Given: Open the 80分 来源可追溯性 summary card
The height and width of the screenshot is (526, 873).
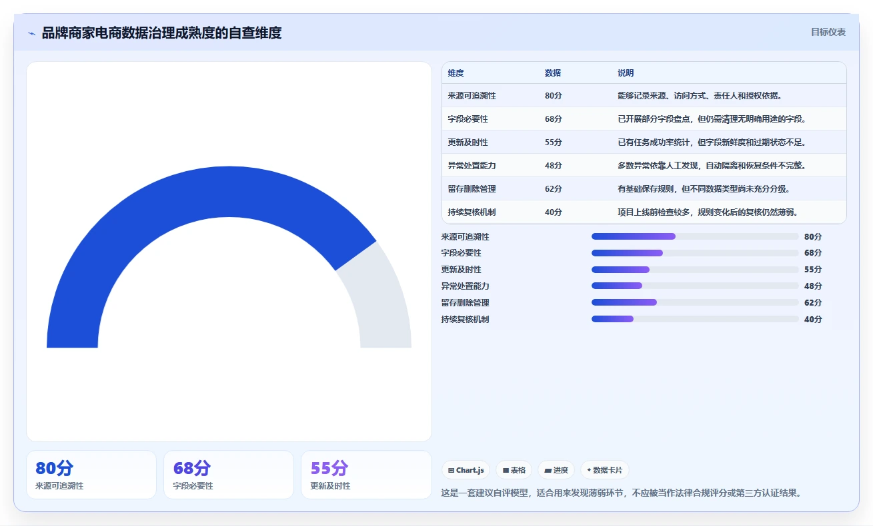Looking at the screenshot, I should coord(91,475).
